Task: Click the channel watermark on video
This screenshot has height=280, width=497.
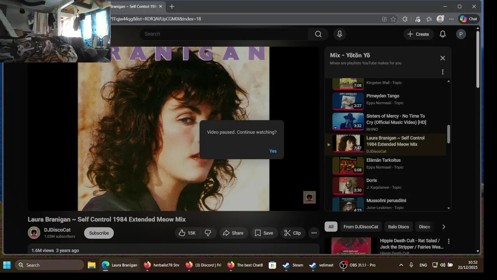Action: click(309, 197)
